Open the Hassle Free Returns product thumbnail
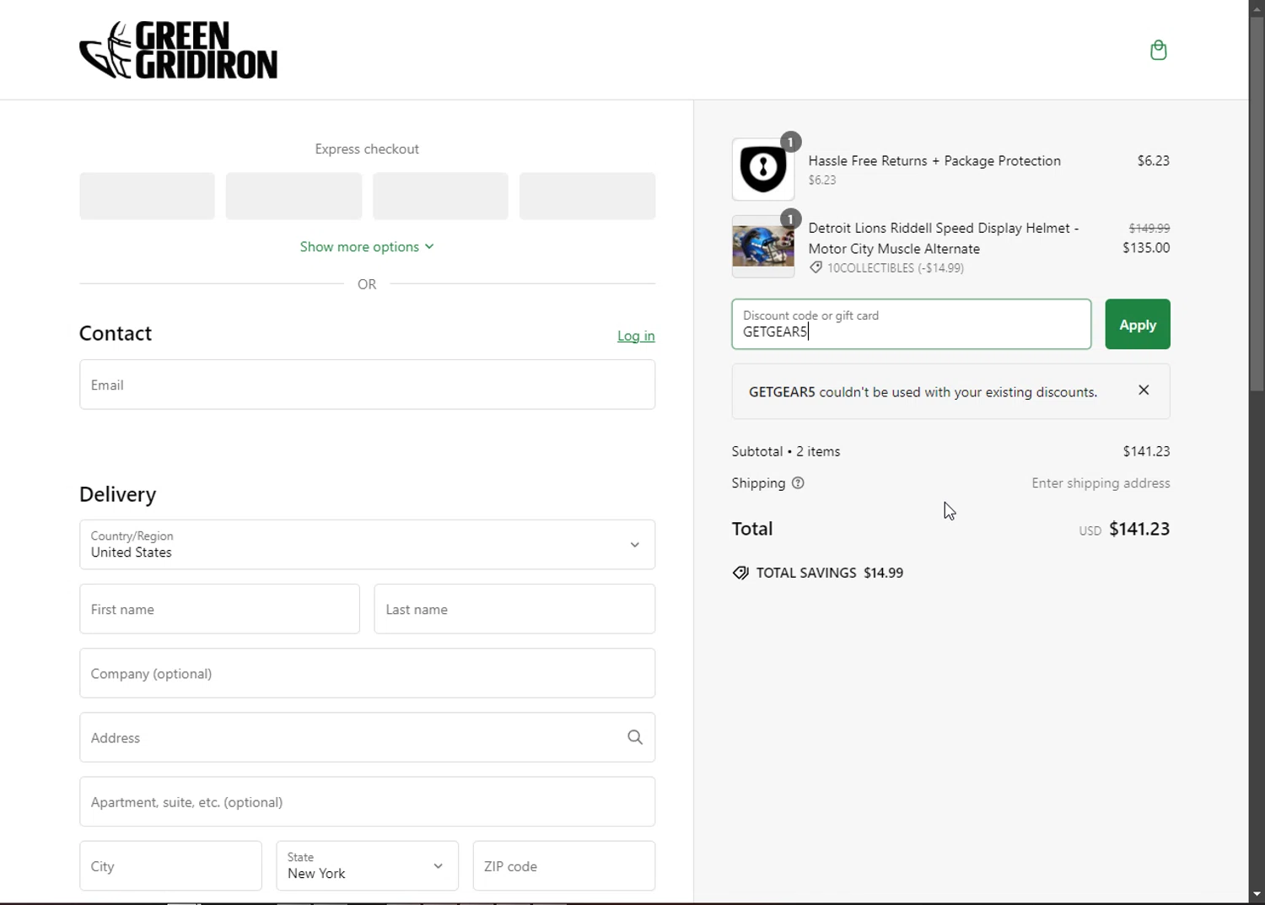The height and width of the screenshot is (905, 1265). 763,169
